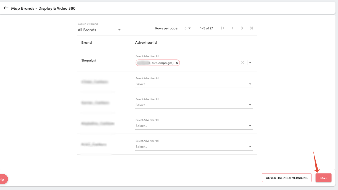Expand the second row's advertiser Id dropdown

tap(250, 84)
